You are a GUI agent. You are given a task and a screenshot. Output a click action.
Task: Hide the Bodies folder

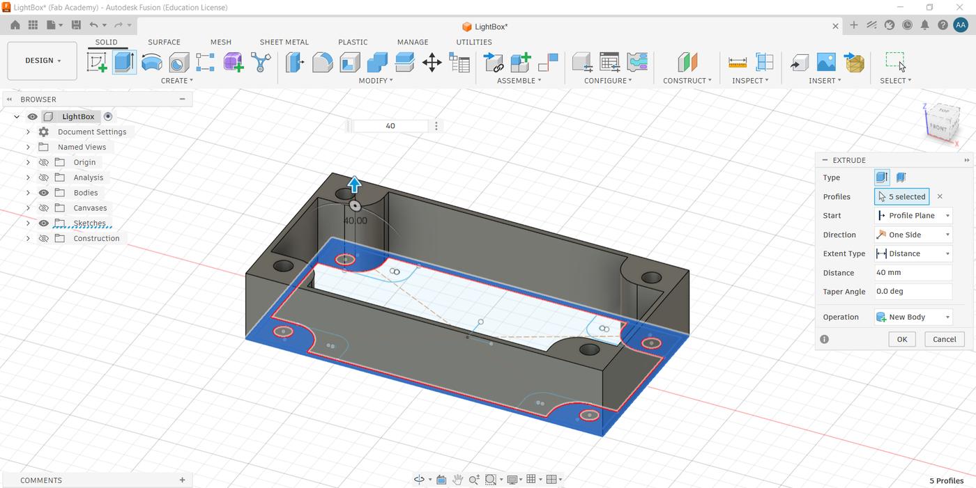click(x=43, y=193)
